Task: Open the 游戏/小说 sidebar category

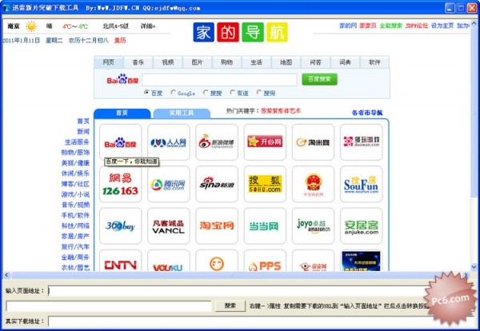Action: 75,194
